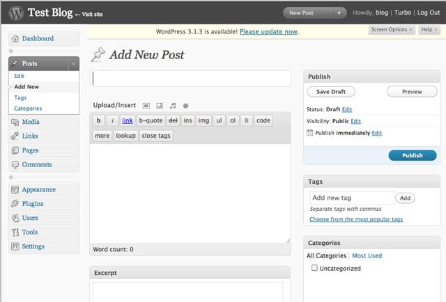Open Dashboard from the sidebar icon
The image size is (446, 302).
point(15,39)
